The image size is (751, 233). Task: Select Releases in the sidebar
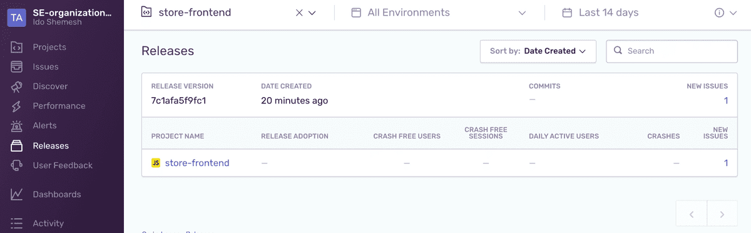click(51, 146)
